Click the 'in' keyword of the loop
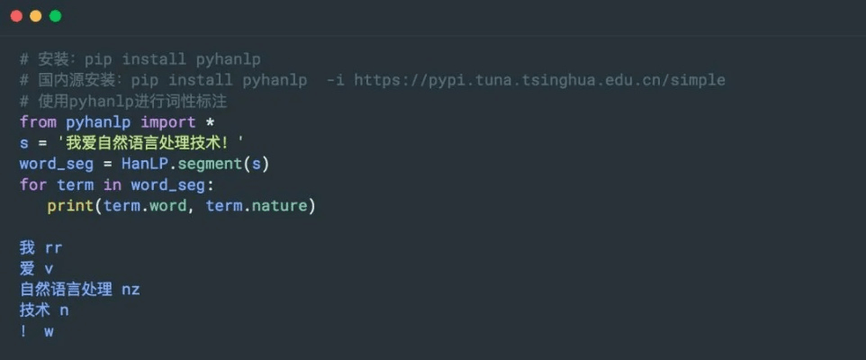This screenshot has height=360, width=866. (112, 184)
